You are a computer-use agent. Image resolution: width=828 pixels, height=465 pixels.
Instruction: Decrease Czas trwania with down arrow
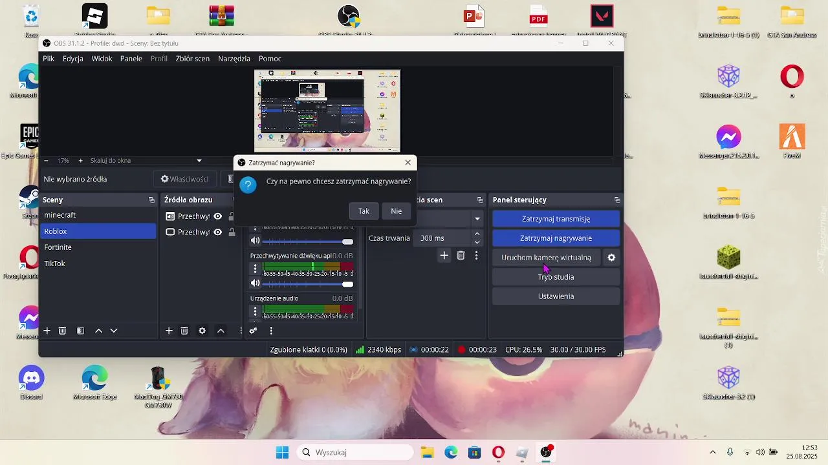point(477,242)
